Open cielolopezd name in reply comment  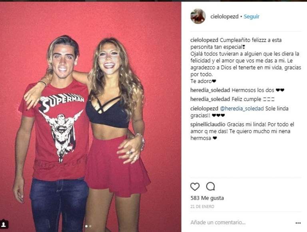point(204,109)
